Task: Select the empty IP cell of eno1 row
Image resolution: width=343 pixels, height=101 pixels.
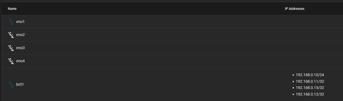Action: coord(313,22)
